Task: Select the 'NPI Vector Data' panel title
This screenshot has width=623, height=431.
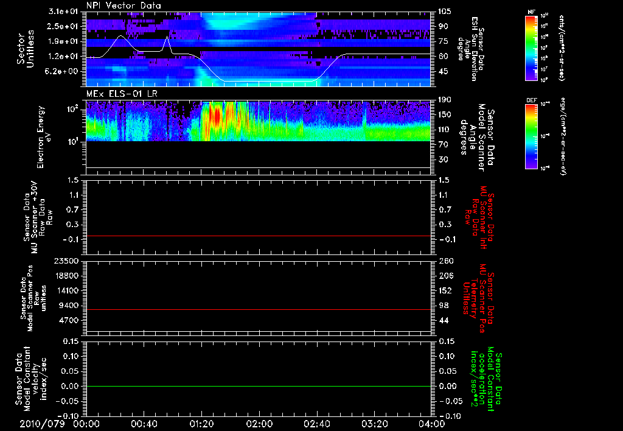Action: pyautogui.click(x=124, y=5)
